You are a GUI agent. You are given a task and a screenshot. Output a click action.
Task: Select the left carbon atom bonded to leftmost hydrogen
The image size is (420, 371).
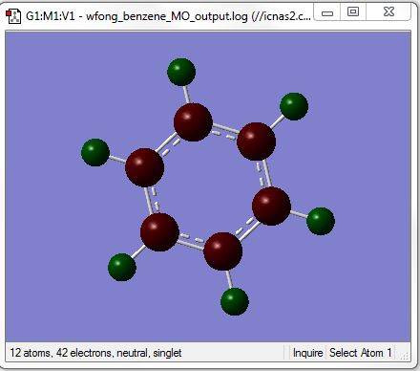pyautogui.click(x=145, y=167)
